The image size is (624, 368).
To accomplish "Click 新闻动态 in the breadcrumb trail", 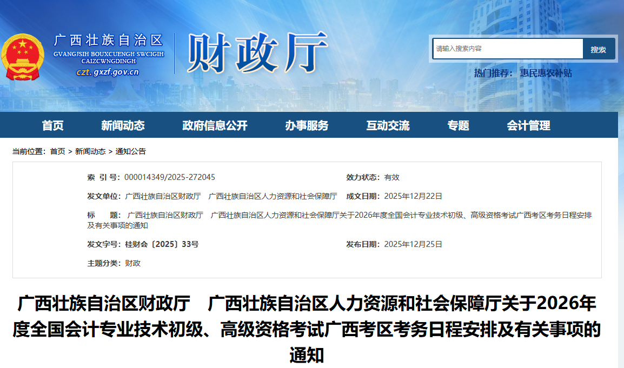I will click(90, 151).
